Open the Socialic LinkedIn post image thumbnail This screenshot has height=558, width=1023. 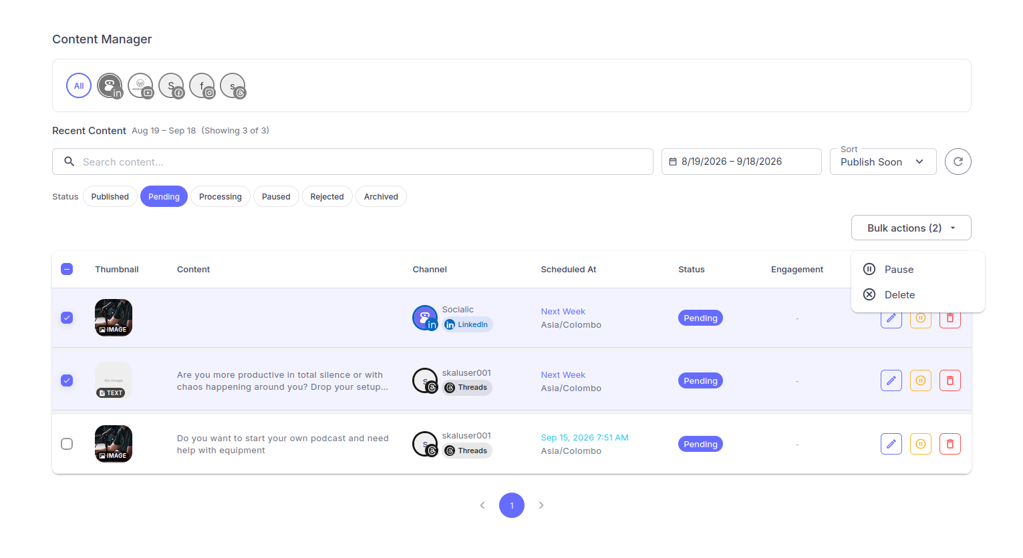(x=114, y=318)
